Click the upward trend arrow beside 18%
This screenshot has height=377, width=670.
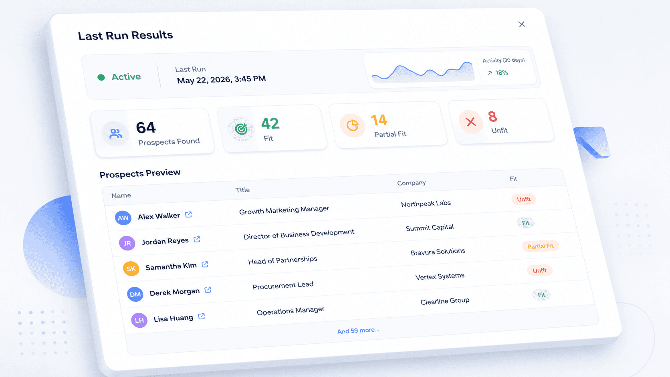tap(490, 73)
